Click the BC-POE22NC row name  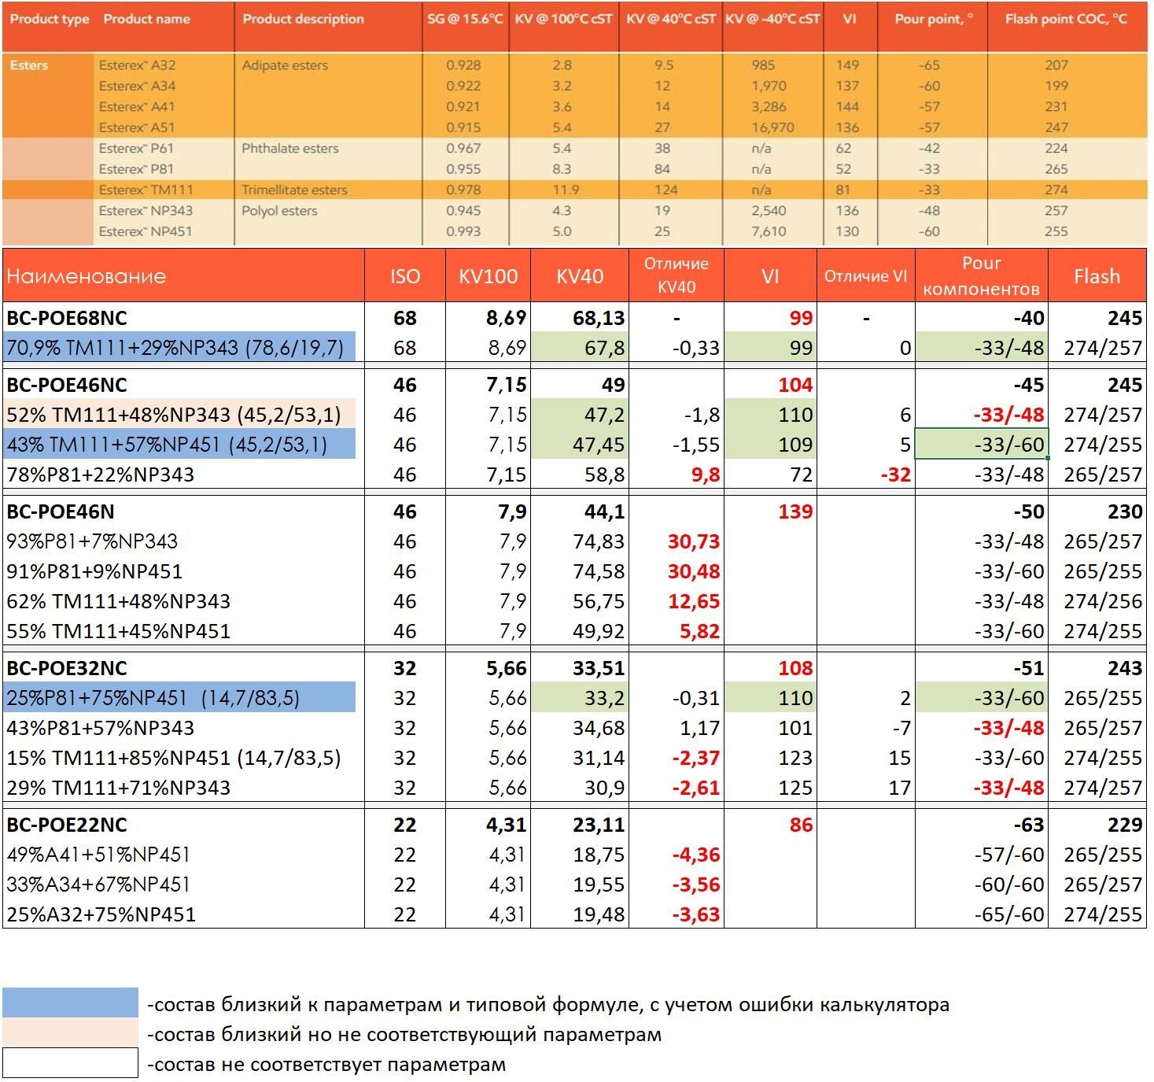click(67, 825)
